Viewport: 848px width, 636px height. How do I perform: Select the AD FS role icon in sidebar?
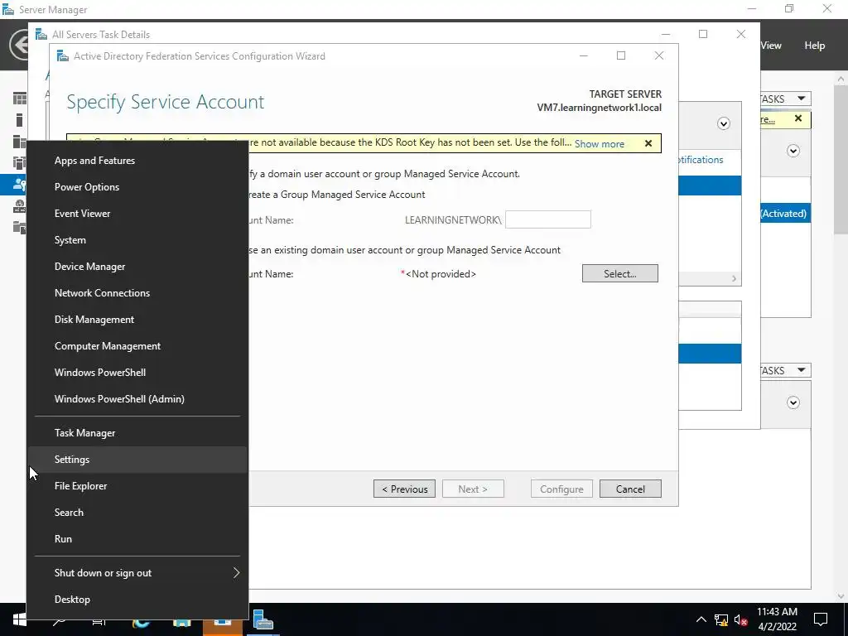20,185
